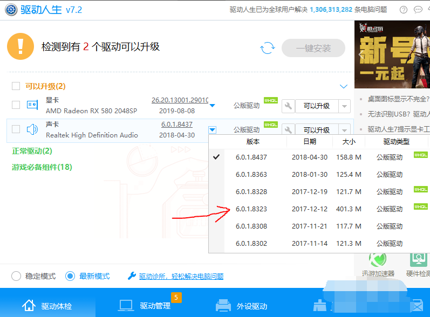Choose driver version 6.0.1.8323 from list
The height and width of the screenshot is (317, 430).
point(251,209)
